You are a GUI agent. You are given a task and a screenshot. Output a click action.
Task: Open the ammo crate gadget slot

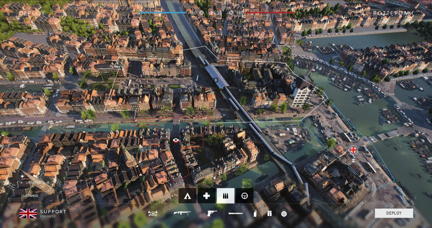[x=269, y=213]
